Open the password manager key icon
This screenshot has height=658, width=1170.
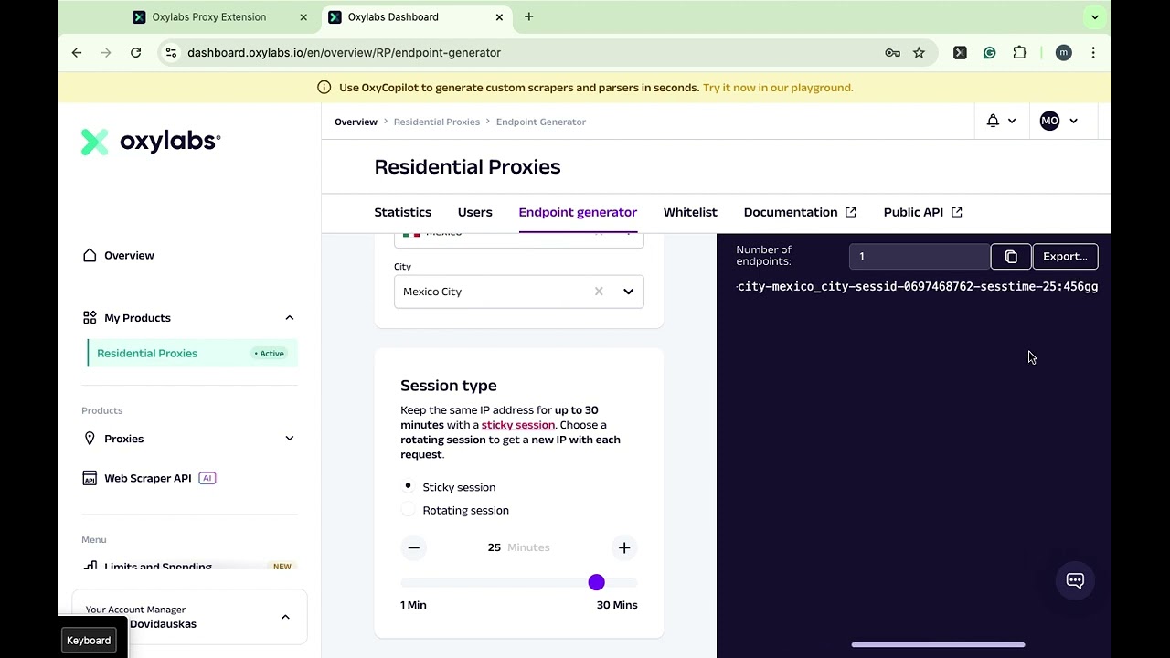pyautogui.click(x=892, y=53)
